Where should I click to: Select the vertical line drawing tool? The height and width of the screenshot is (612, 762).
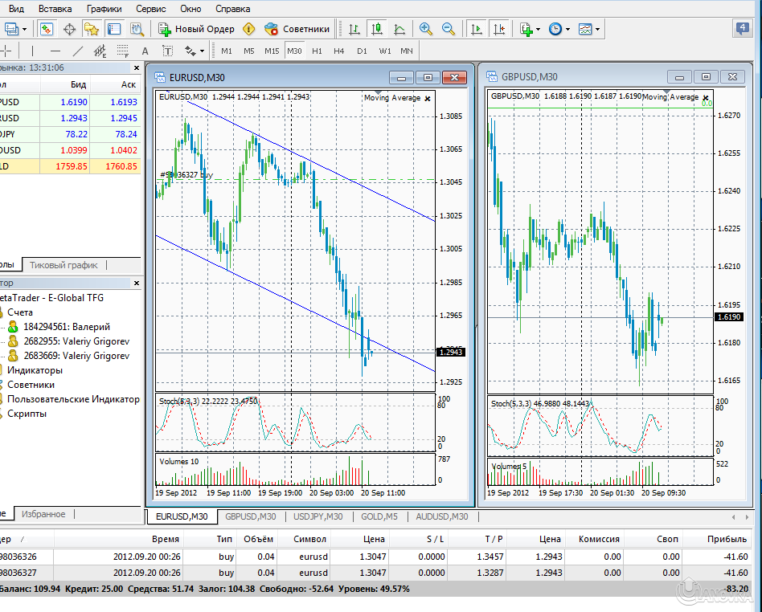32,51
